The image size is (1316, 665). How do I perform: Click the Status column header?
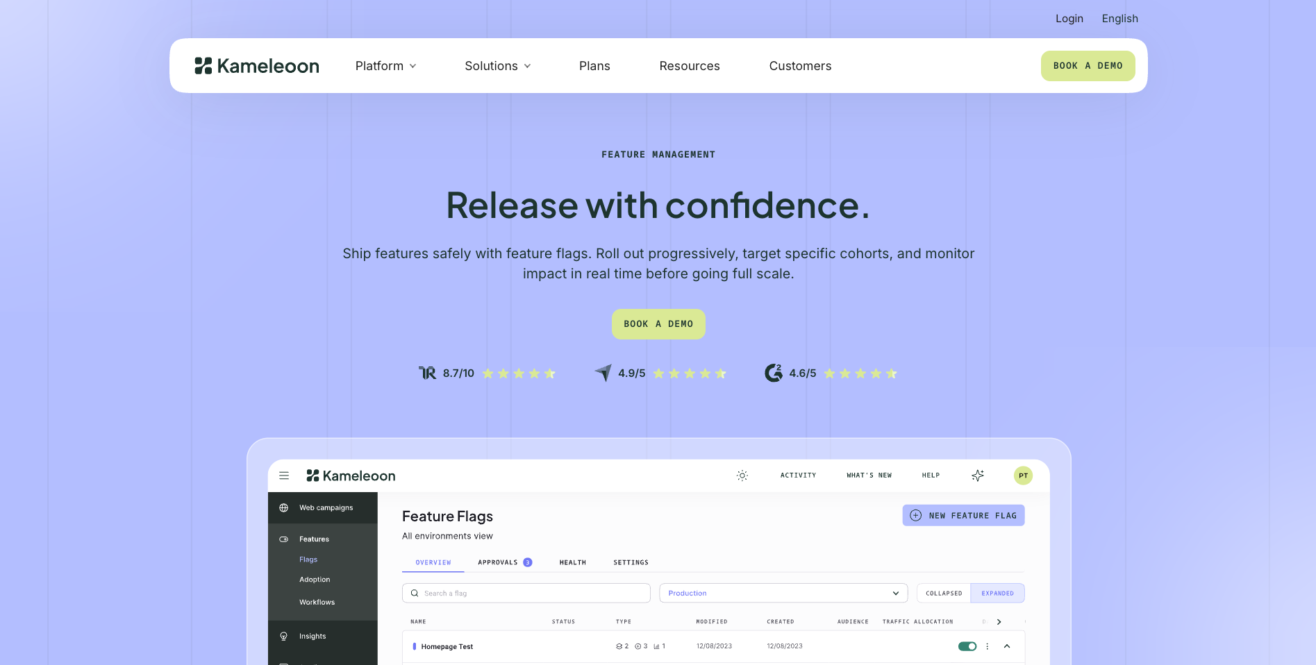563,622
